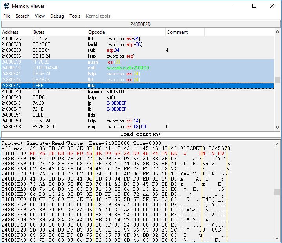Click the Bytes column header
282x243 pixels.
pyautogui.click(x=59, y=32)
